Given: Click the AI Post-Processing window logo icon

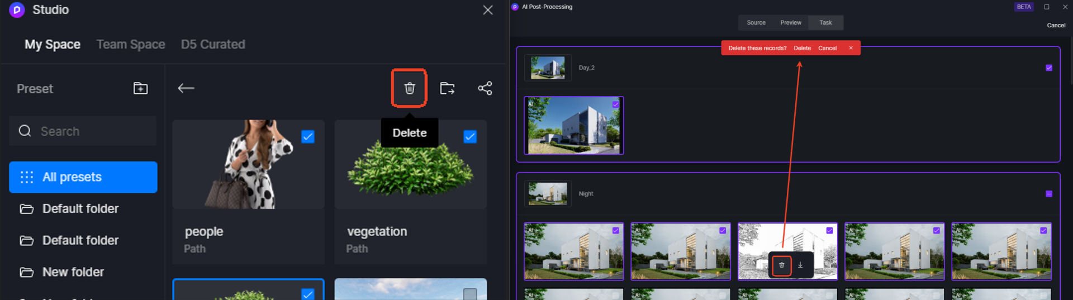Looking at the screenshot, I should point(515,7).
